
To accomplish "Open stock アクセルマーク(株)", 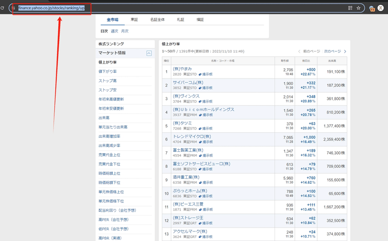I will point(190,231).
